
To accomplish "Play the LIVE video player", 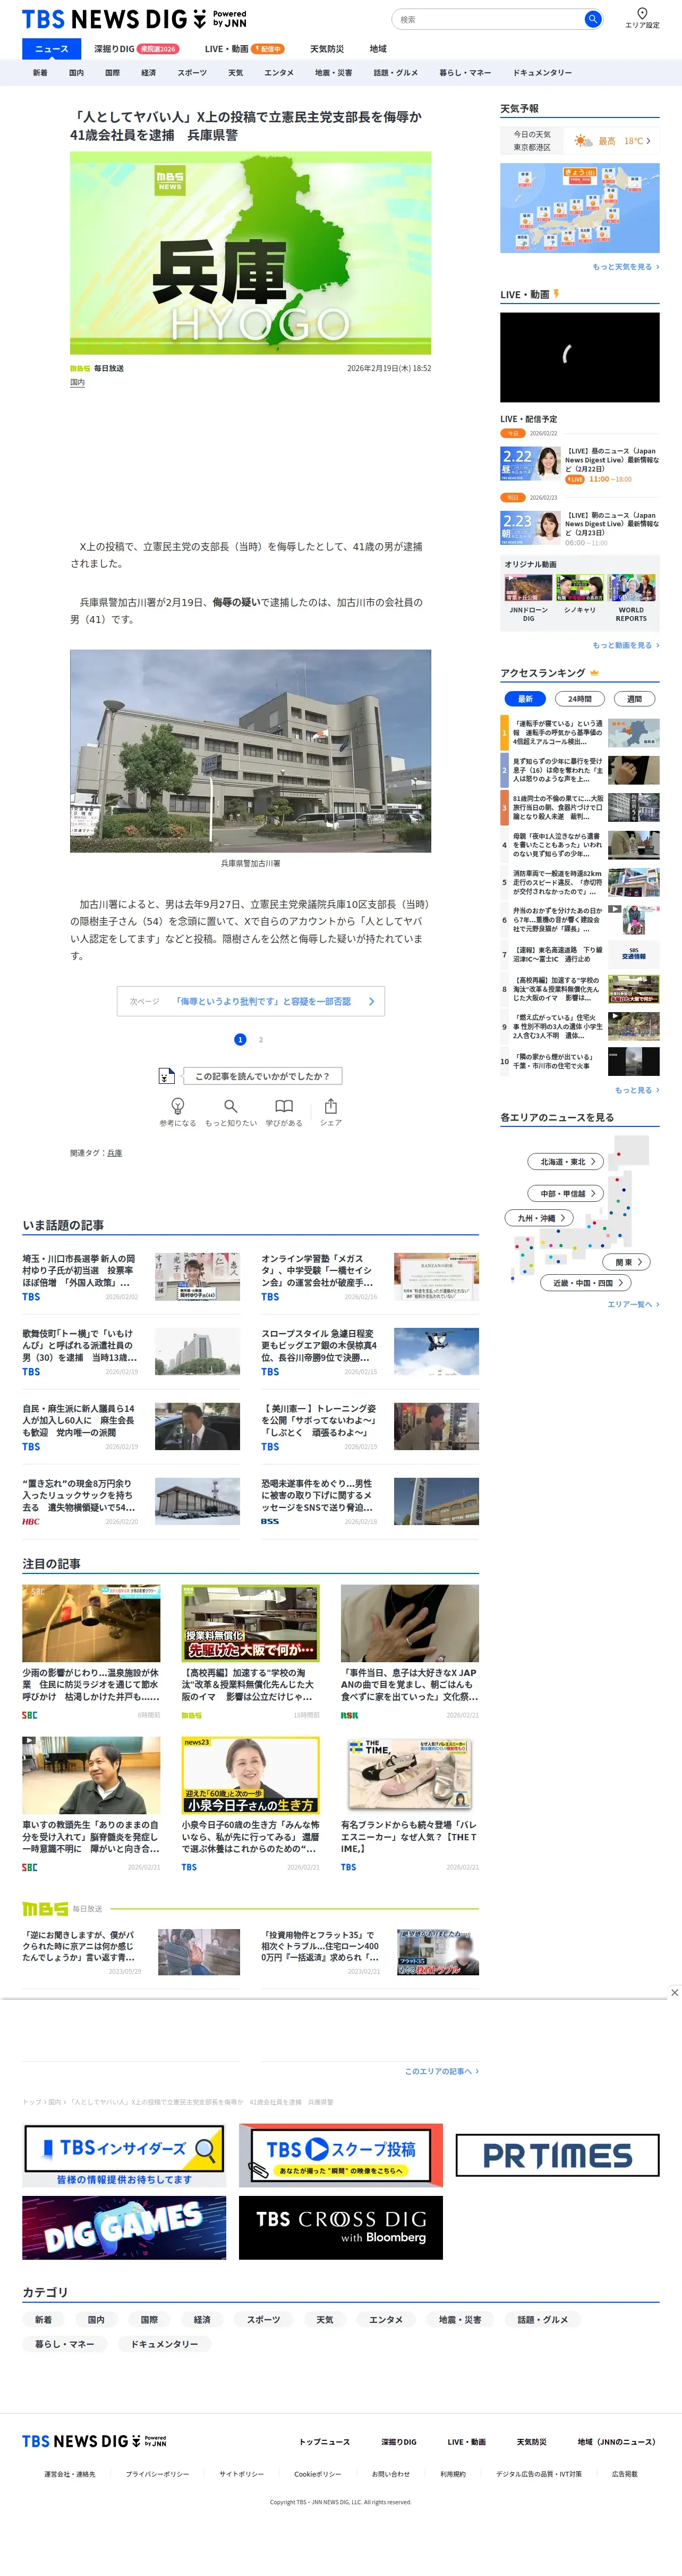I will click(579, 357).
